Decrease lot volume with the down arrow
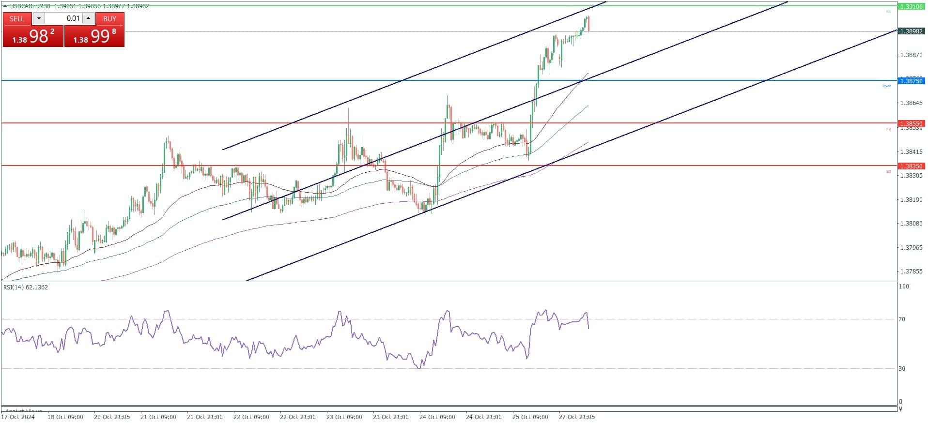 (x=39, y=18)
